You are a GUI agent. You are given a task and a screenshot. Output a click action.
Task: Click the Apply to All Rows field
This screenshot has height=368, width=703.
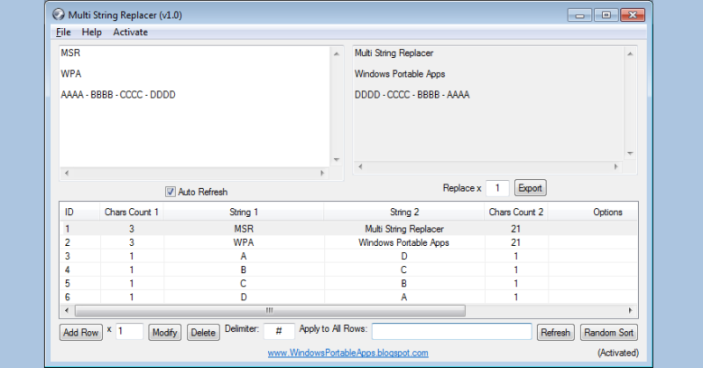[x=452, y=332]
